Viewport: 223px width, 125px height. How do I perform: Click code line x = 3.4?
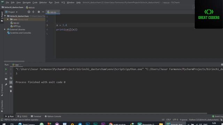(61, 25)
